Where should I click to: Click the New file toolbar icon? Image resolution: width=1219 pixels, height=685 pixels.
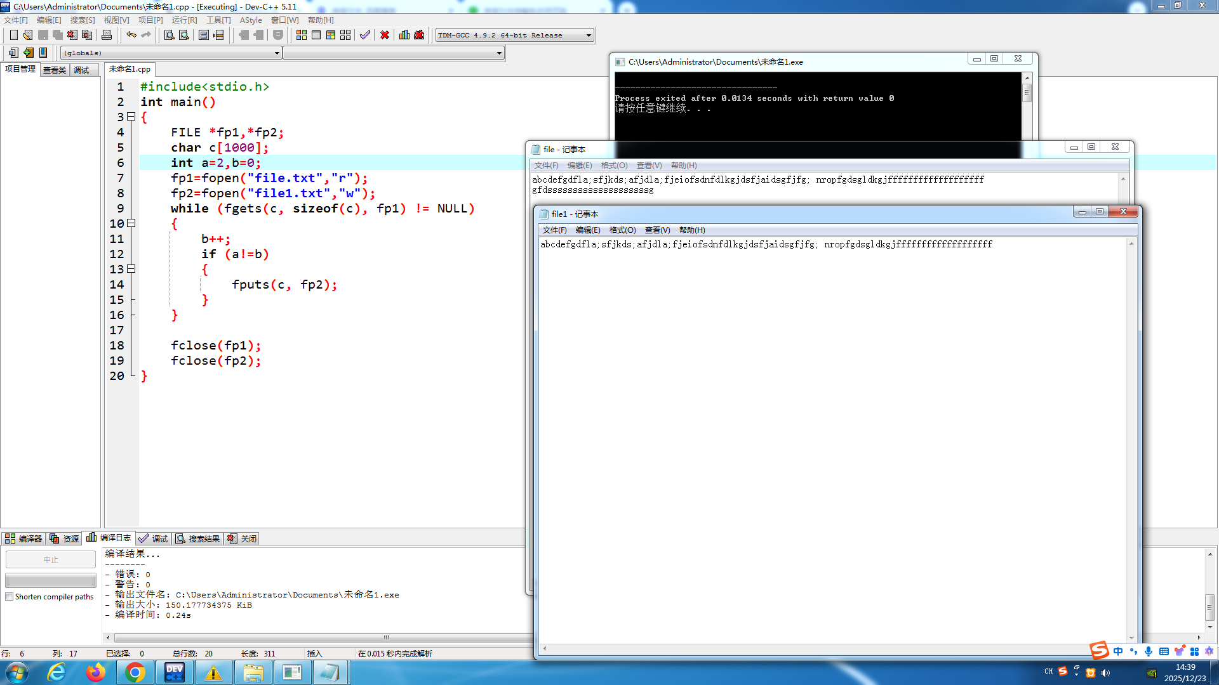[x=13, y=35]
